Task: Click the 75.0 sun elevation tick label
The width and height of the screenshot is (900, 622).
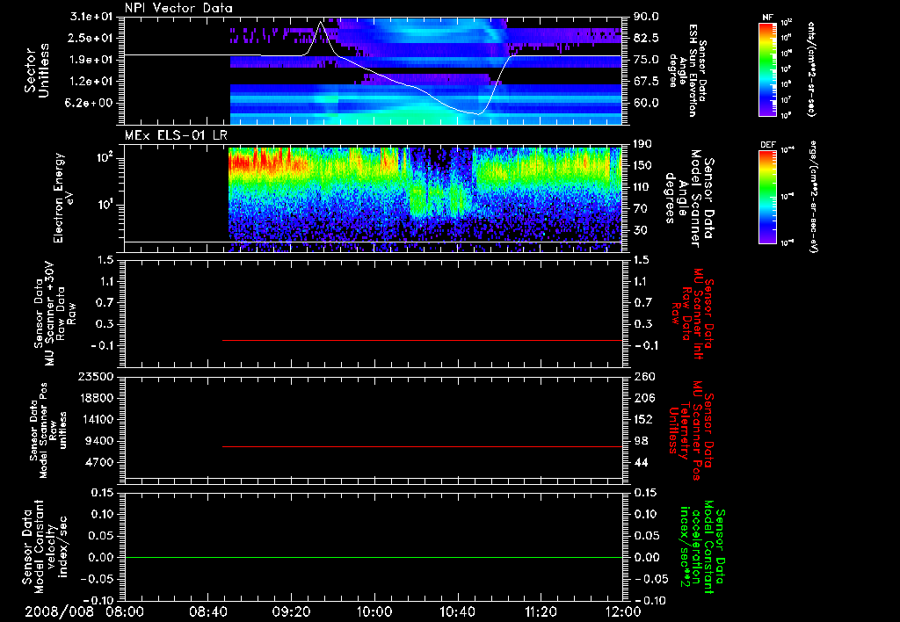Action: coord(646,60)
